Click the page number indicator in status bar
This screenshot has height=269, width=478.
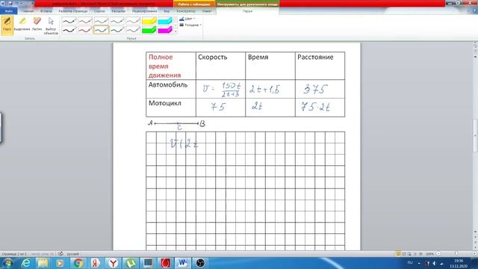click(14, 254)
